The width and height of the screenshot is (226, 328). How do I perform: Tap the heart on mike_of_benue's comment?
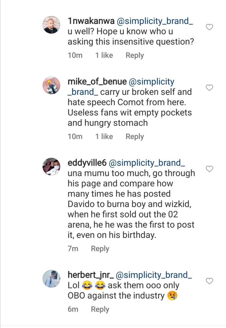point(210,88)
